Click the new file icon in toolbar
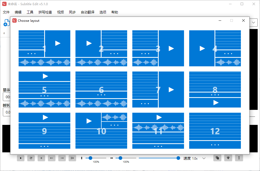 click(x=7, y=23)
